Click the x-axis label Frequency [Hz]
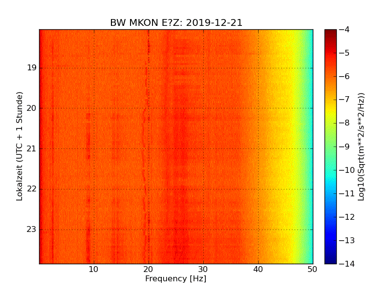 point(176,278)
